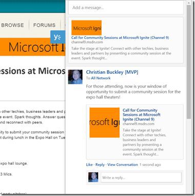The width and height of the screenshot is (195, 196).
Task: Click the Write a reply field
Action: (141, 178)
